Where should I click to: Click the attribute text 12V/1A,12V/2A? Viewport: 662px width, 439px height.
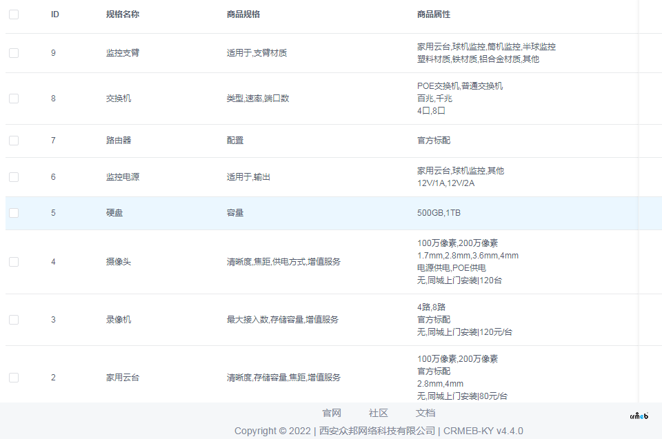[446, 183]
